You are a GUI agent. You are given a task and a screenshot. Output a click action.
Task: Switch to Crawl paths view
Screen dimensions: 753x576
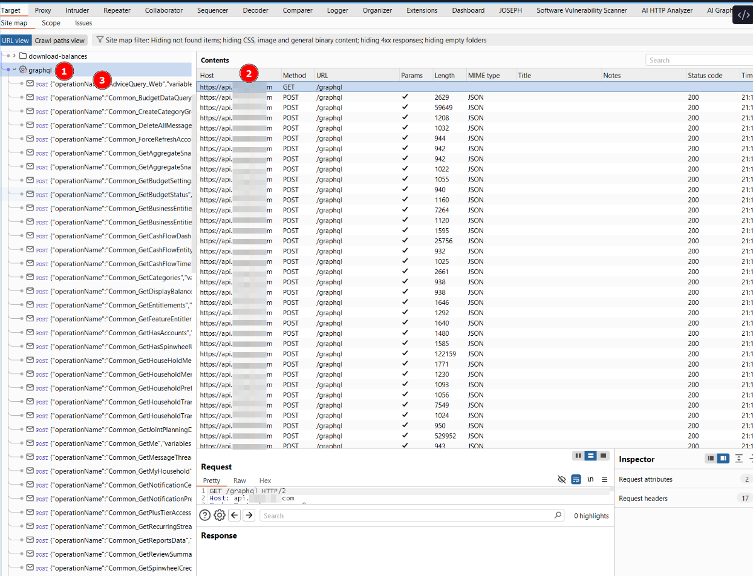click(x=60, y=41)
